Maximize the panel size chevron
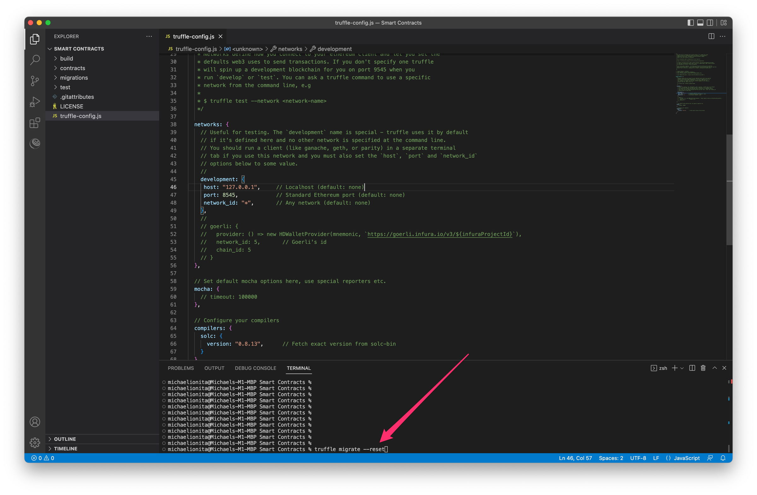Image resolution: width=757 pixels, height=495 pixels. tap(714, 368)
